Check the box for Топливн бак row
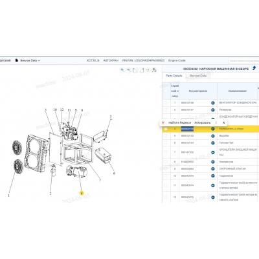 pyautogui.click(x=166, y=142)
